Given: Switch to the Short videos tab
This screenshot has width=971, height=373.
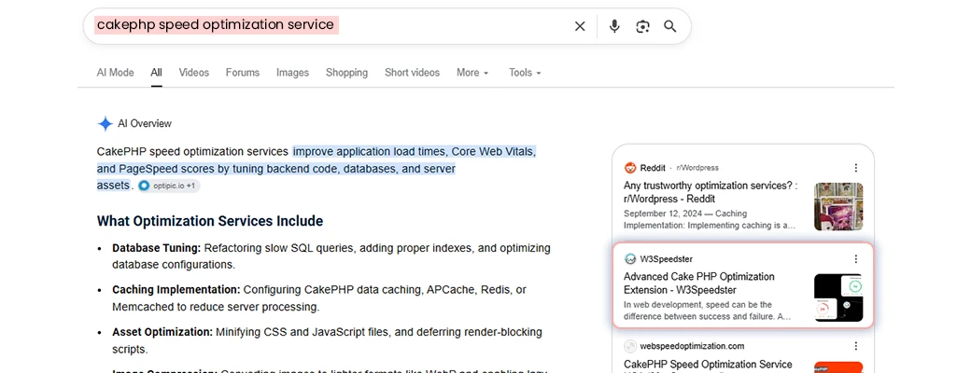Looking at the screenshot, I should coord(412,73).
